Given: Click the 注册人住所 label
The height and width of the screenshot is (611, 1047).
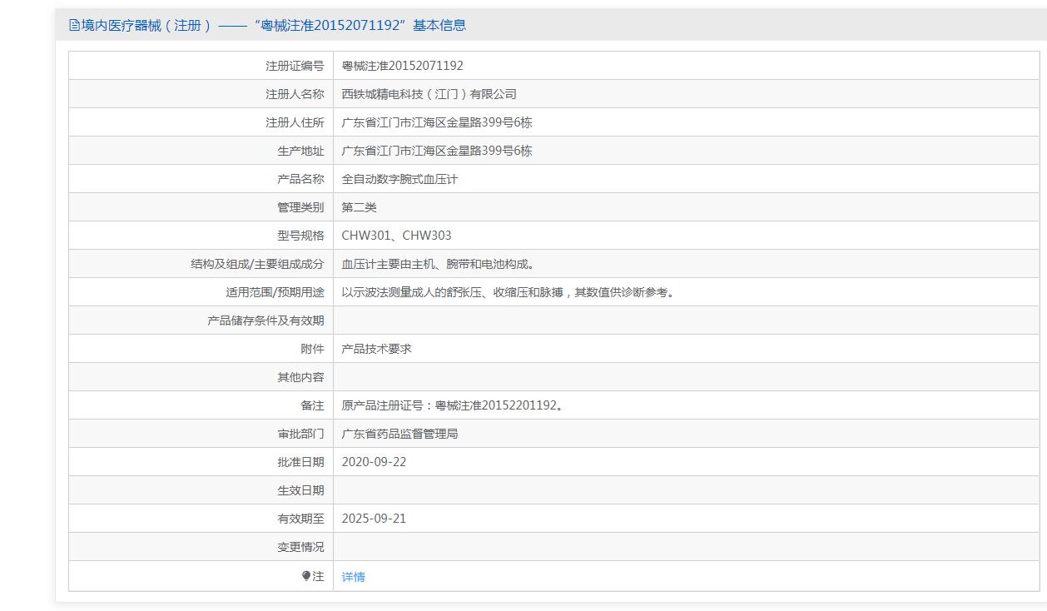Looking at the screenshot, I should [x=295, y=122].
